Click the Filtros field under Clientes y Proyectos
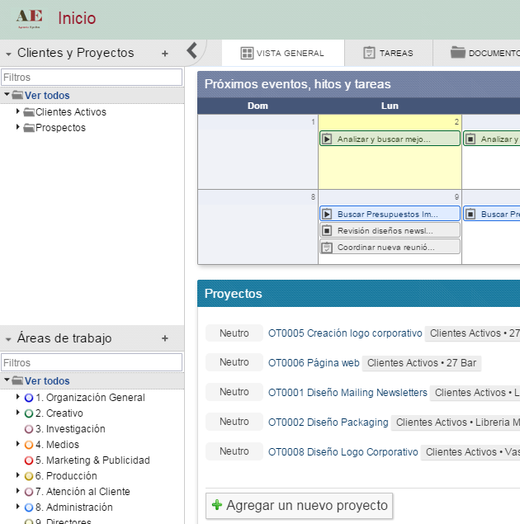The image size is (520, 524). [x=92, y=77]
